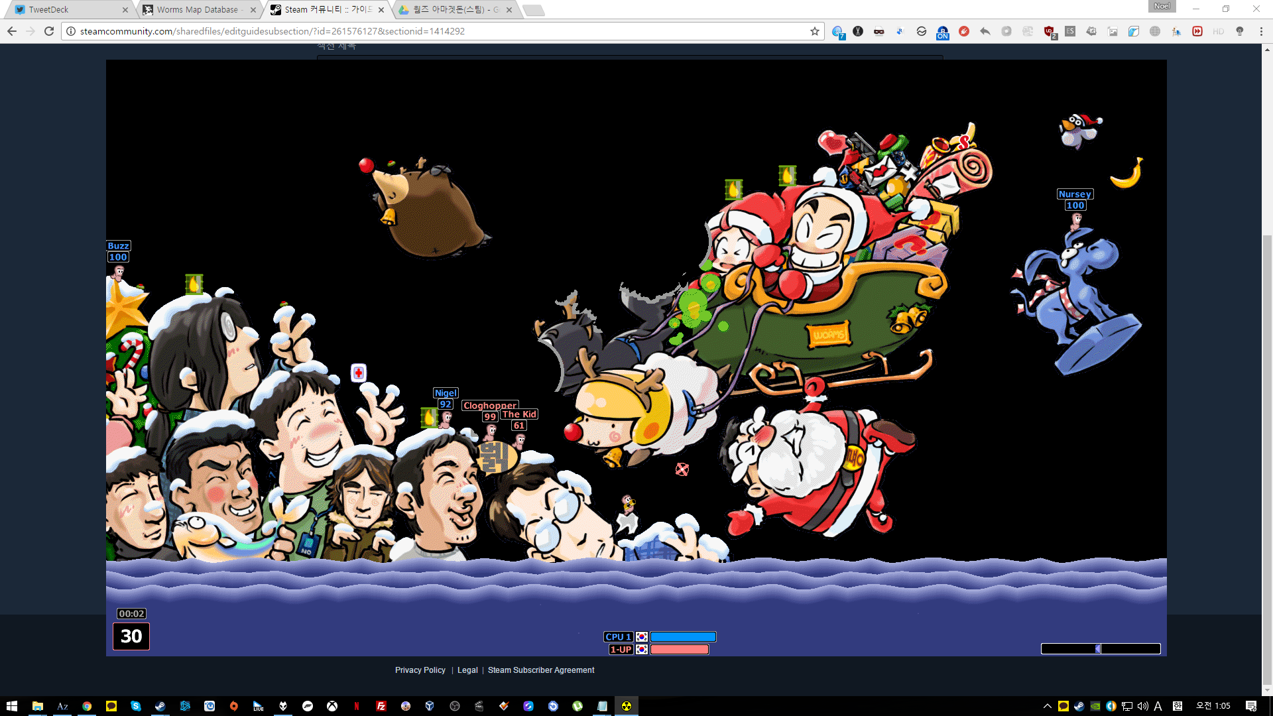
Task: Switch to the Worms Map Database tab
Action: (197, 9)
